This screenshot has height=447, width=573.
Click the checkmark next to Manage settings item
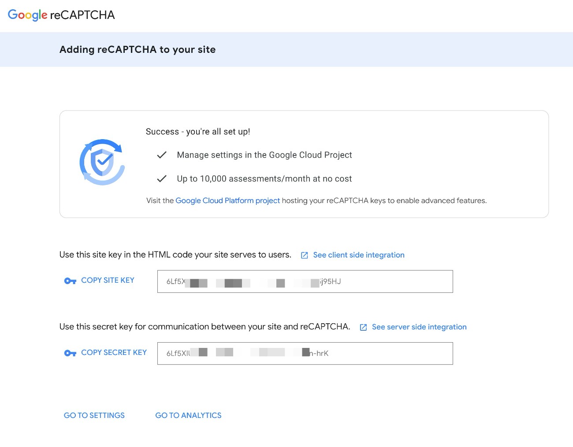(162, 155)
